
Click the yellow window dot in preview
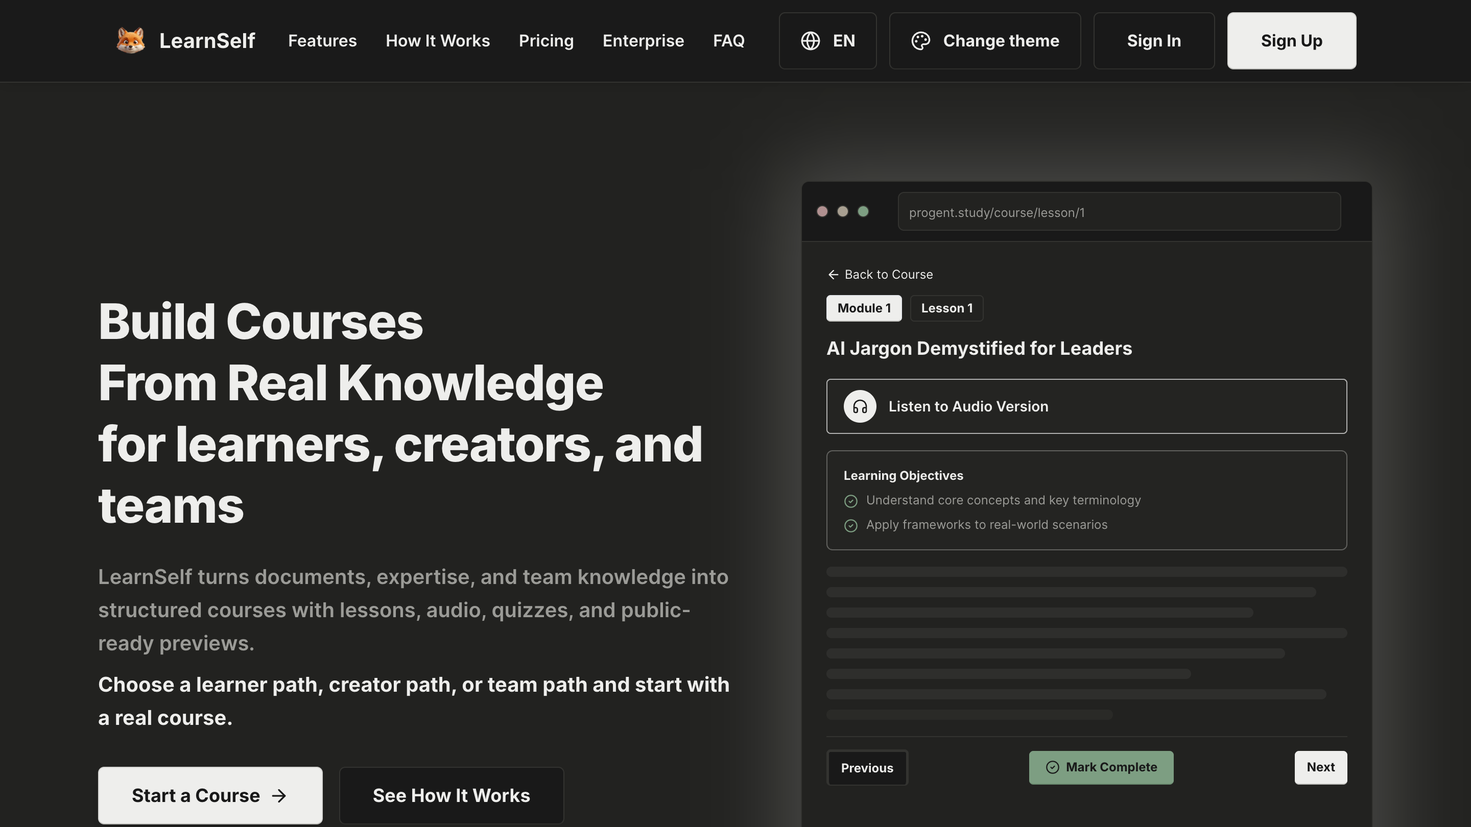point(843,212)
